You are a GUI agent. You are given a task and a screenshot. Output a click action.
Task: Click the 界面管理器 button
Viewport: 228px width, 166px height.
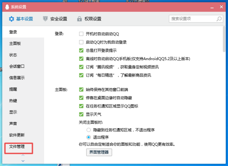click(x=99, y=152)
